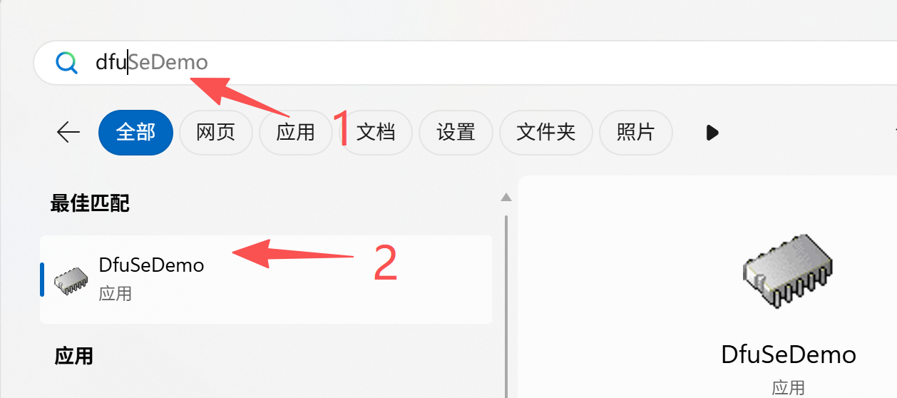
Task: Show more filters with the triangle arrow
Action: (712, 133)
